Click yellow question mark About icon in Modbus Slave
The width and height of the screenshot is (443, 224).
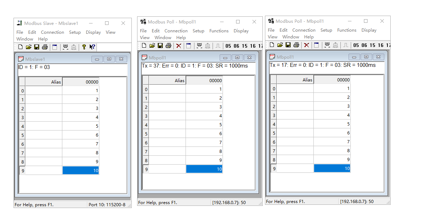pos(84,47)
